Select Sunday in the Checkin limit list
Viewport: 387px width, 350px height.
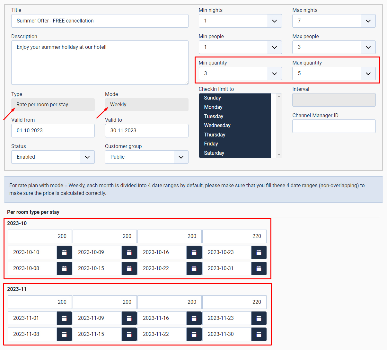coord(213,98)
